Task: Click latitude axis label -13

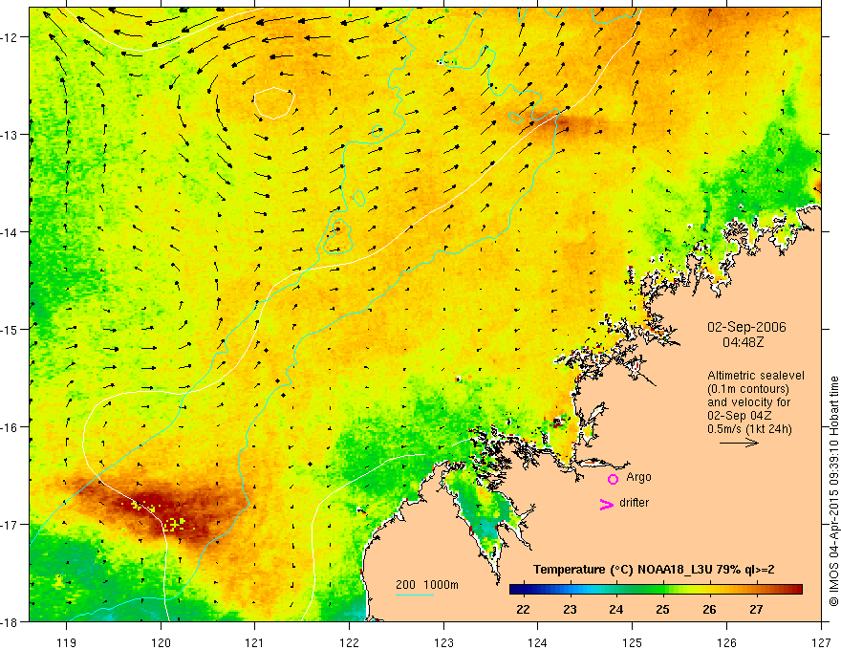Action: (11, 135)
